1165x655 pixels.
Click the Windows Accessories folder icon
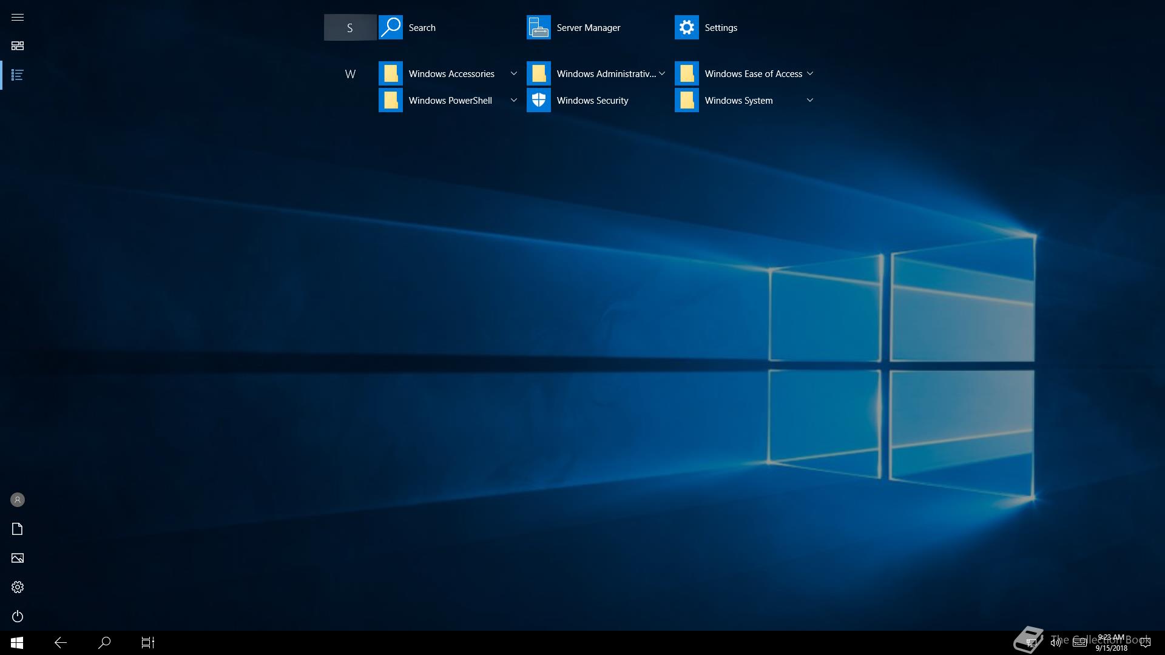coord(391,73)
